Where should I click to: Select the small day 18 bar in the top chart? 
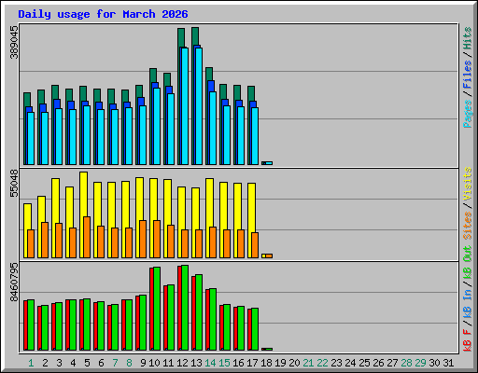click(x=267, y=163)
